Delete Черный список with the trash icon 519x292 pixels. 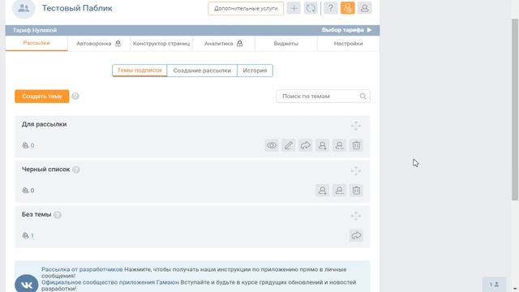point(356,191)
